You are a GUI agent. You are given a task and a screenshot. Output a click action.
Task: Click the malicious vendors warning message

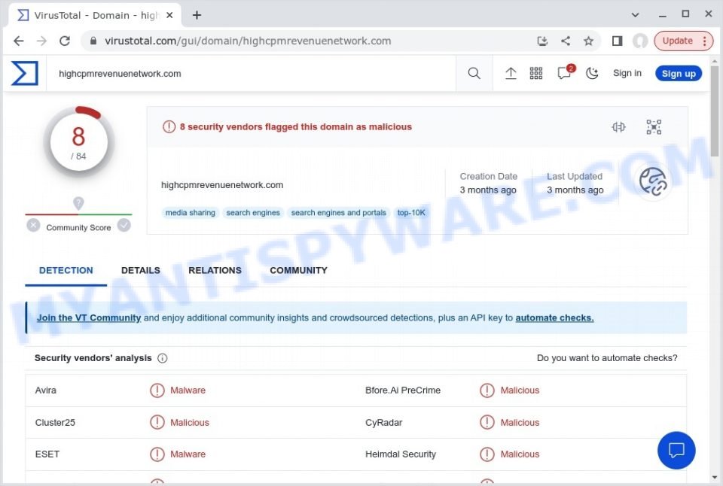[x=295, y=126]
